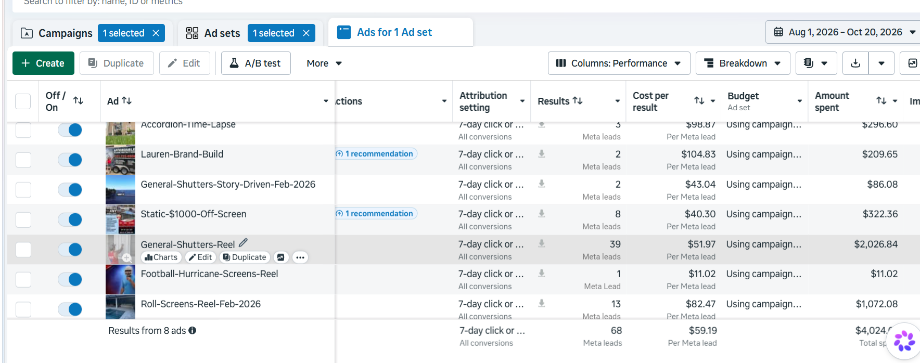Toggle off General-Shutters-Reel ad

(70, 250)
